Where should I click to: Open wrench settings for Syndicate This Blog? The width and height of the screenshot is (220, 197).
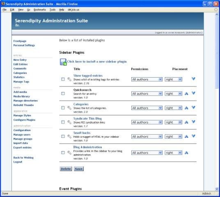click(69, 122)
